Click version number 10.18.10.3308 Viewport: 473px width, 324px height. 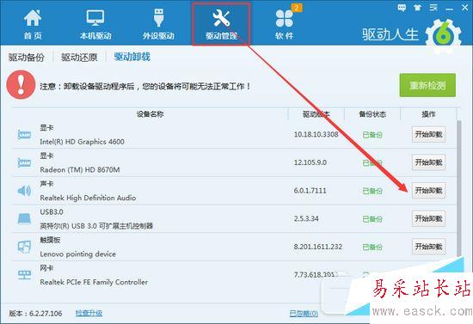316,134
